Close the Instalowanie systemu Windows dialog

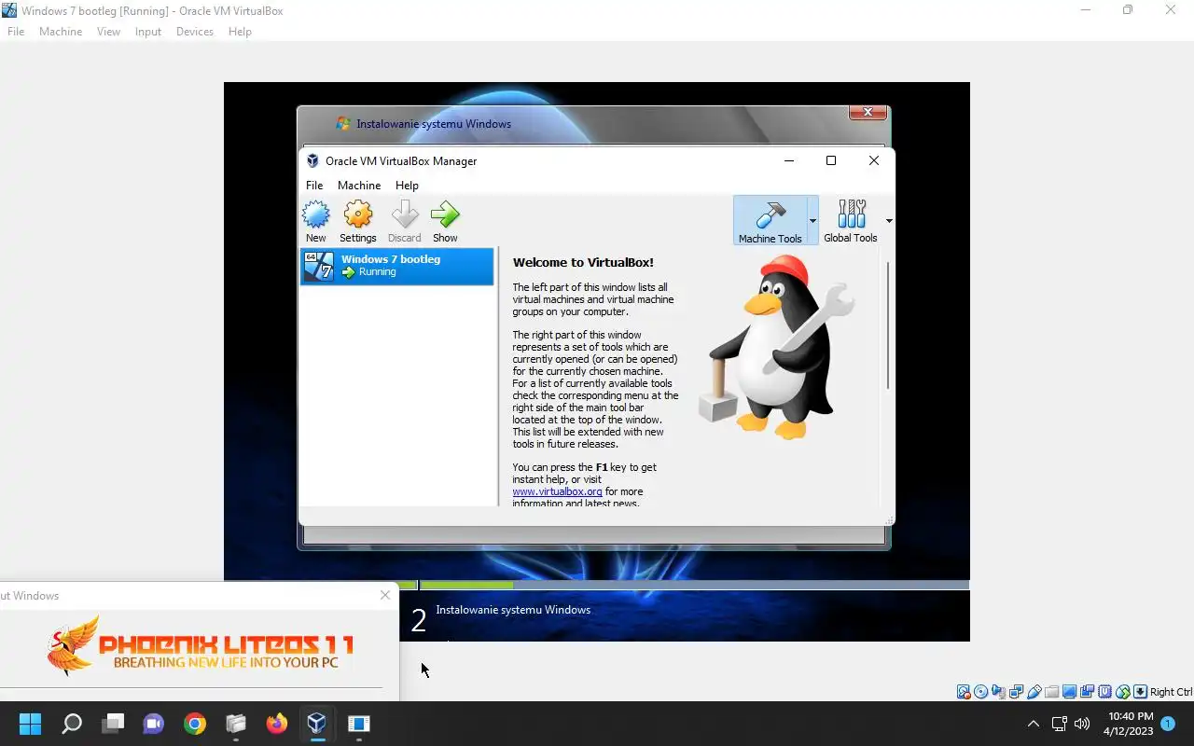868,113
